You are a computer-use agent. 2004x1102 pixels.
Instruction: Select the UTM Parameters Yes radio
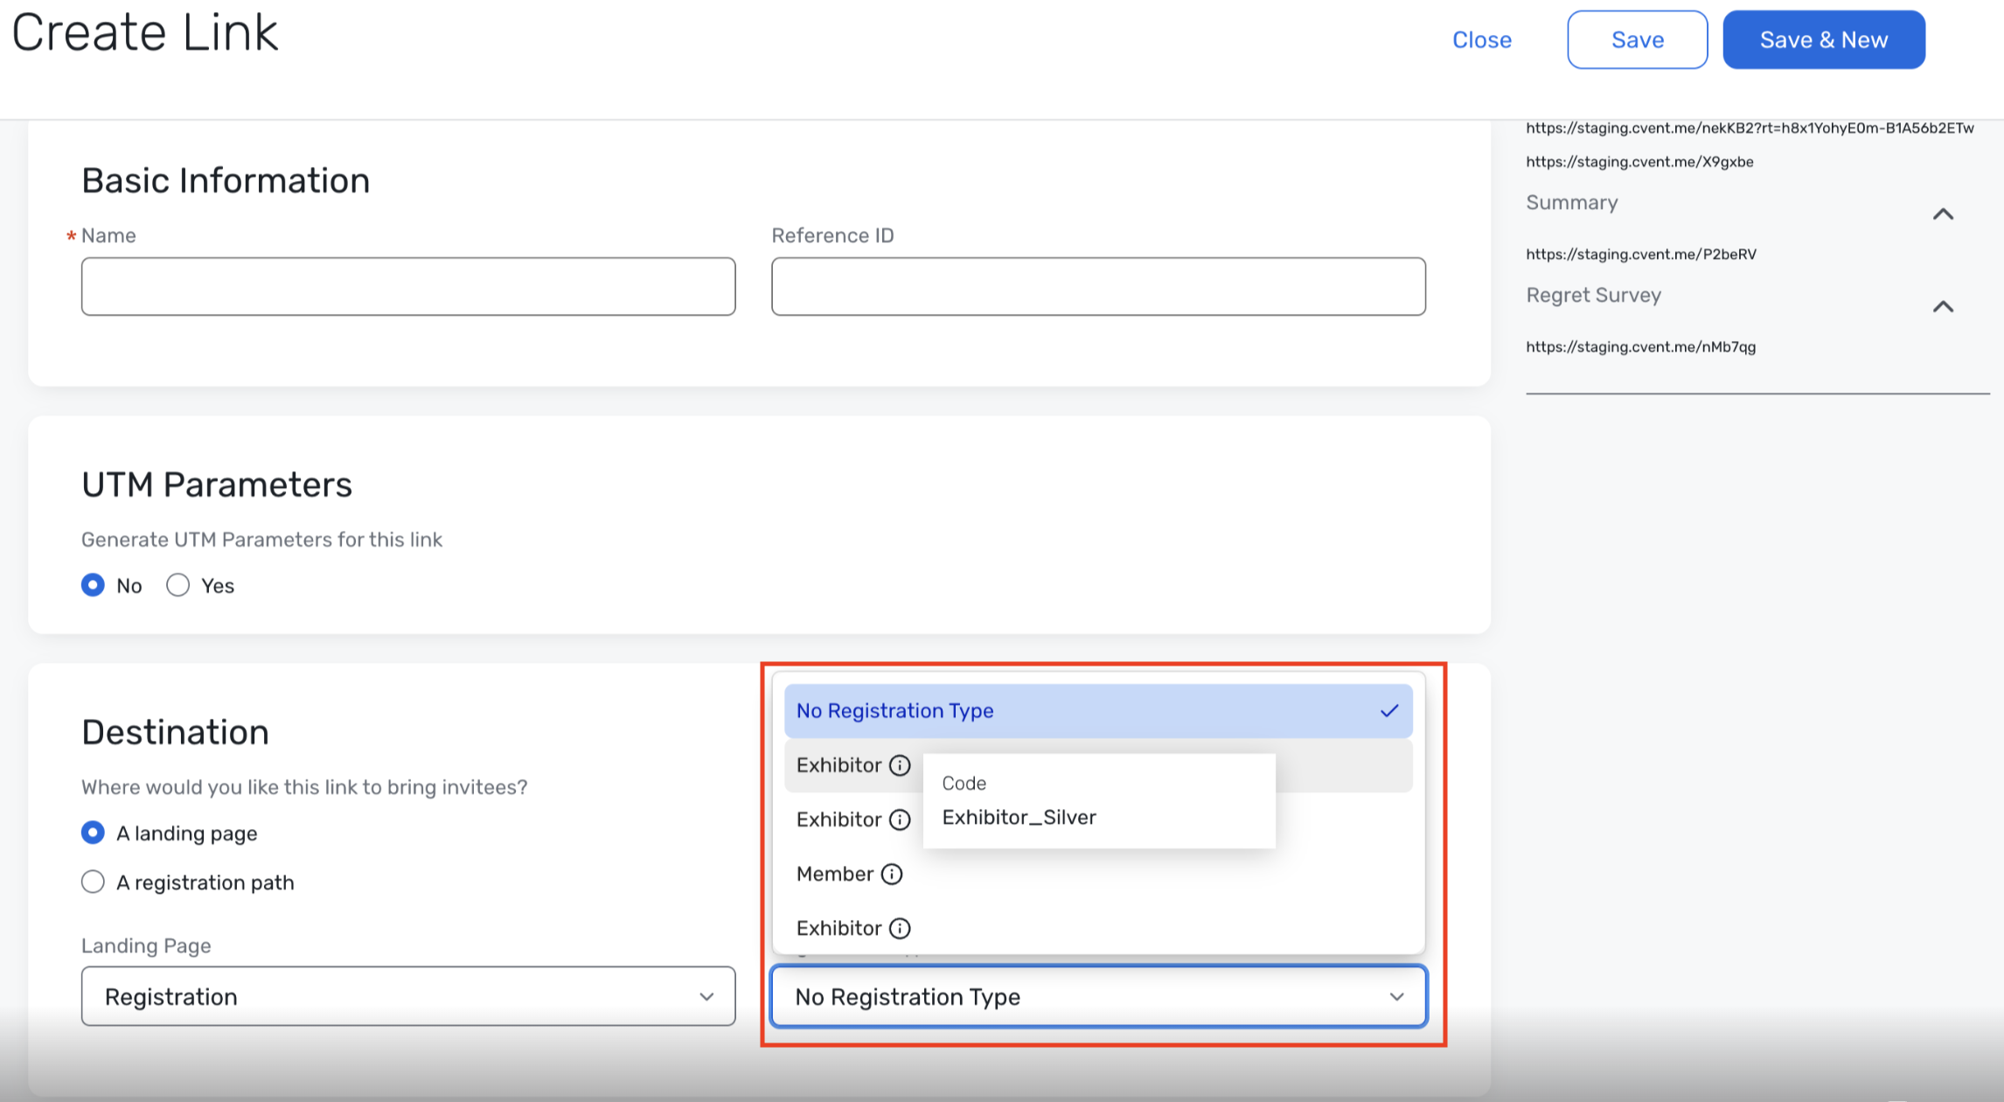178,585
